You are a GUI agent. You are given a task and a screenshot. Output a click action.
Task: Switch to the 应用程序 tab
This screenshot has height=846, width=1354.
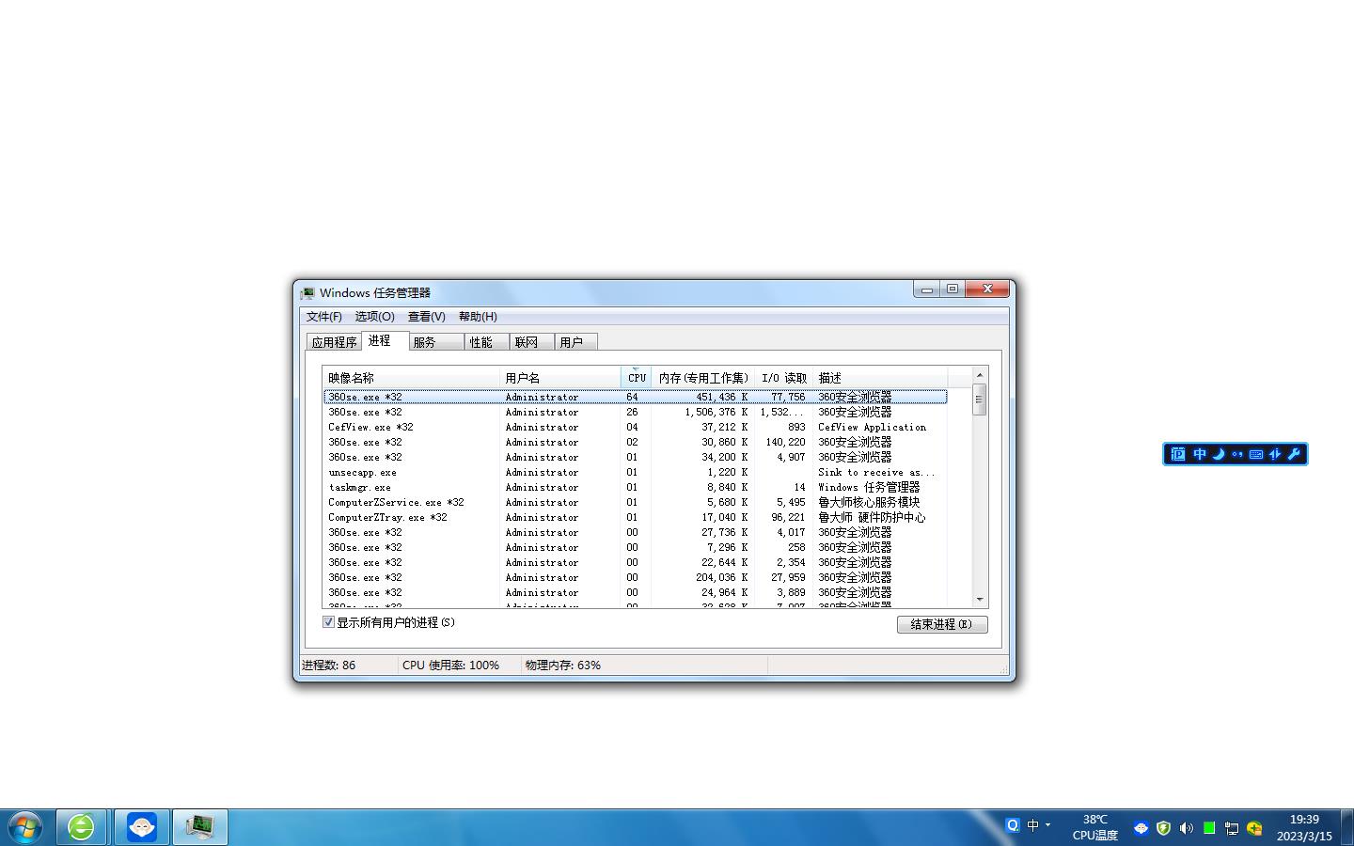[334, 342]
